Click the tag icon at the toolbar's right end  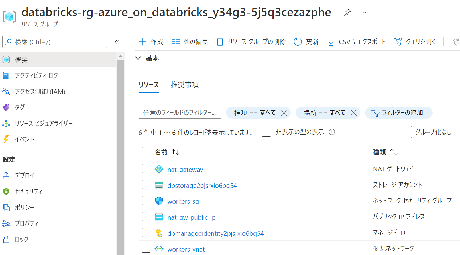point(456,42)
